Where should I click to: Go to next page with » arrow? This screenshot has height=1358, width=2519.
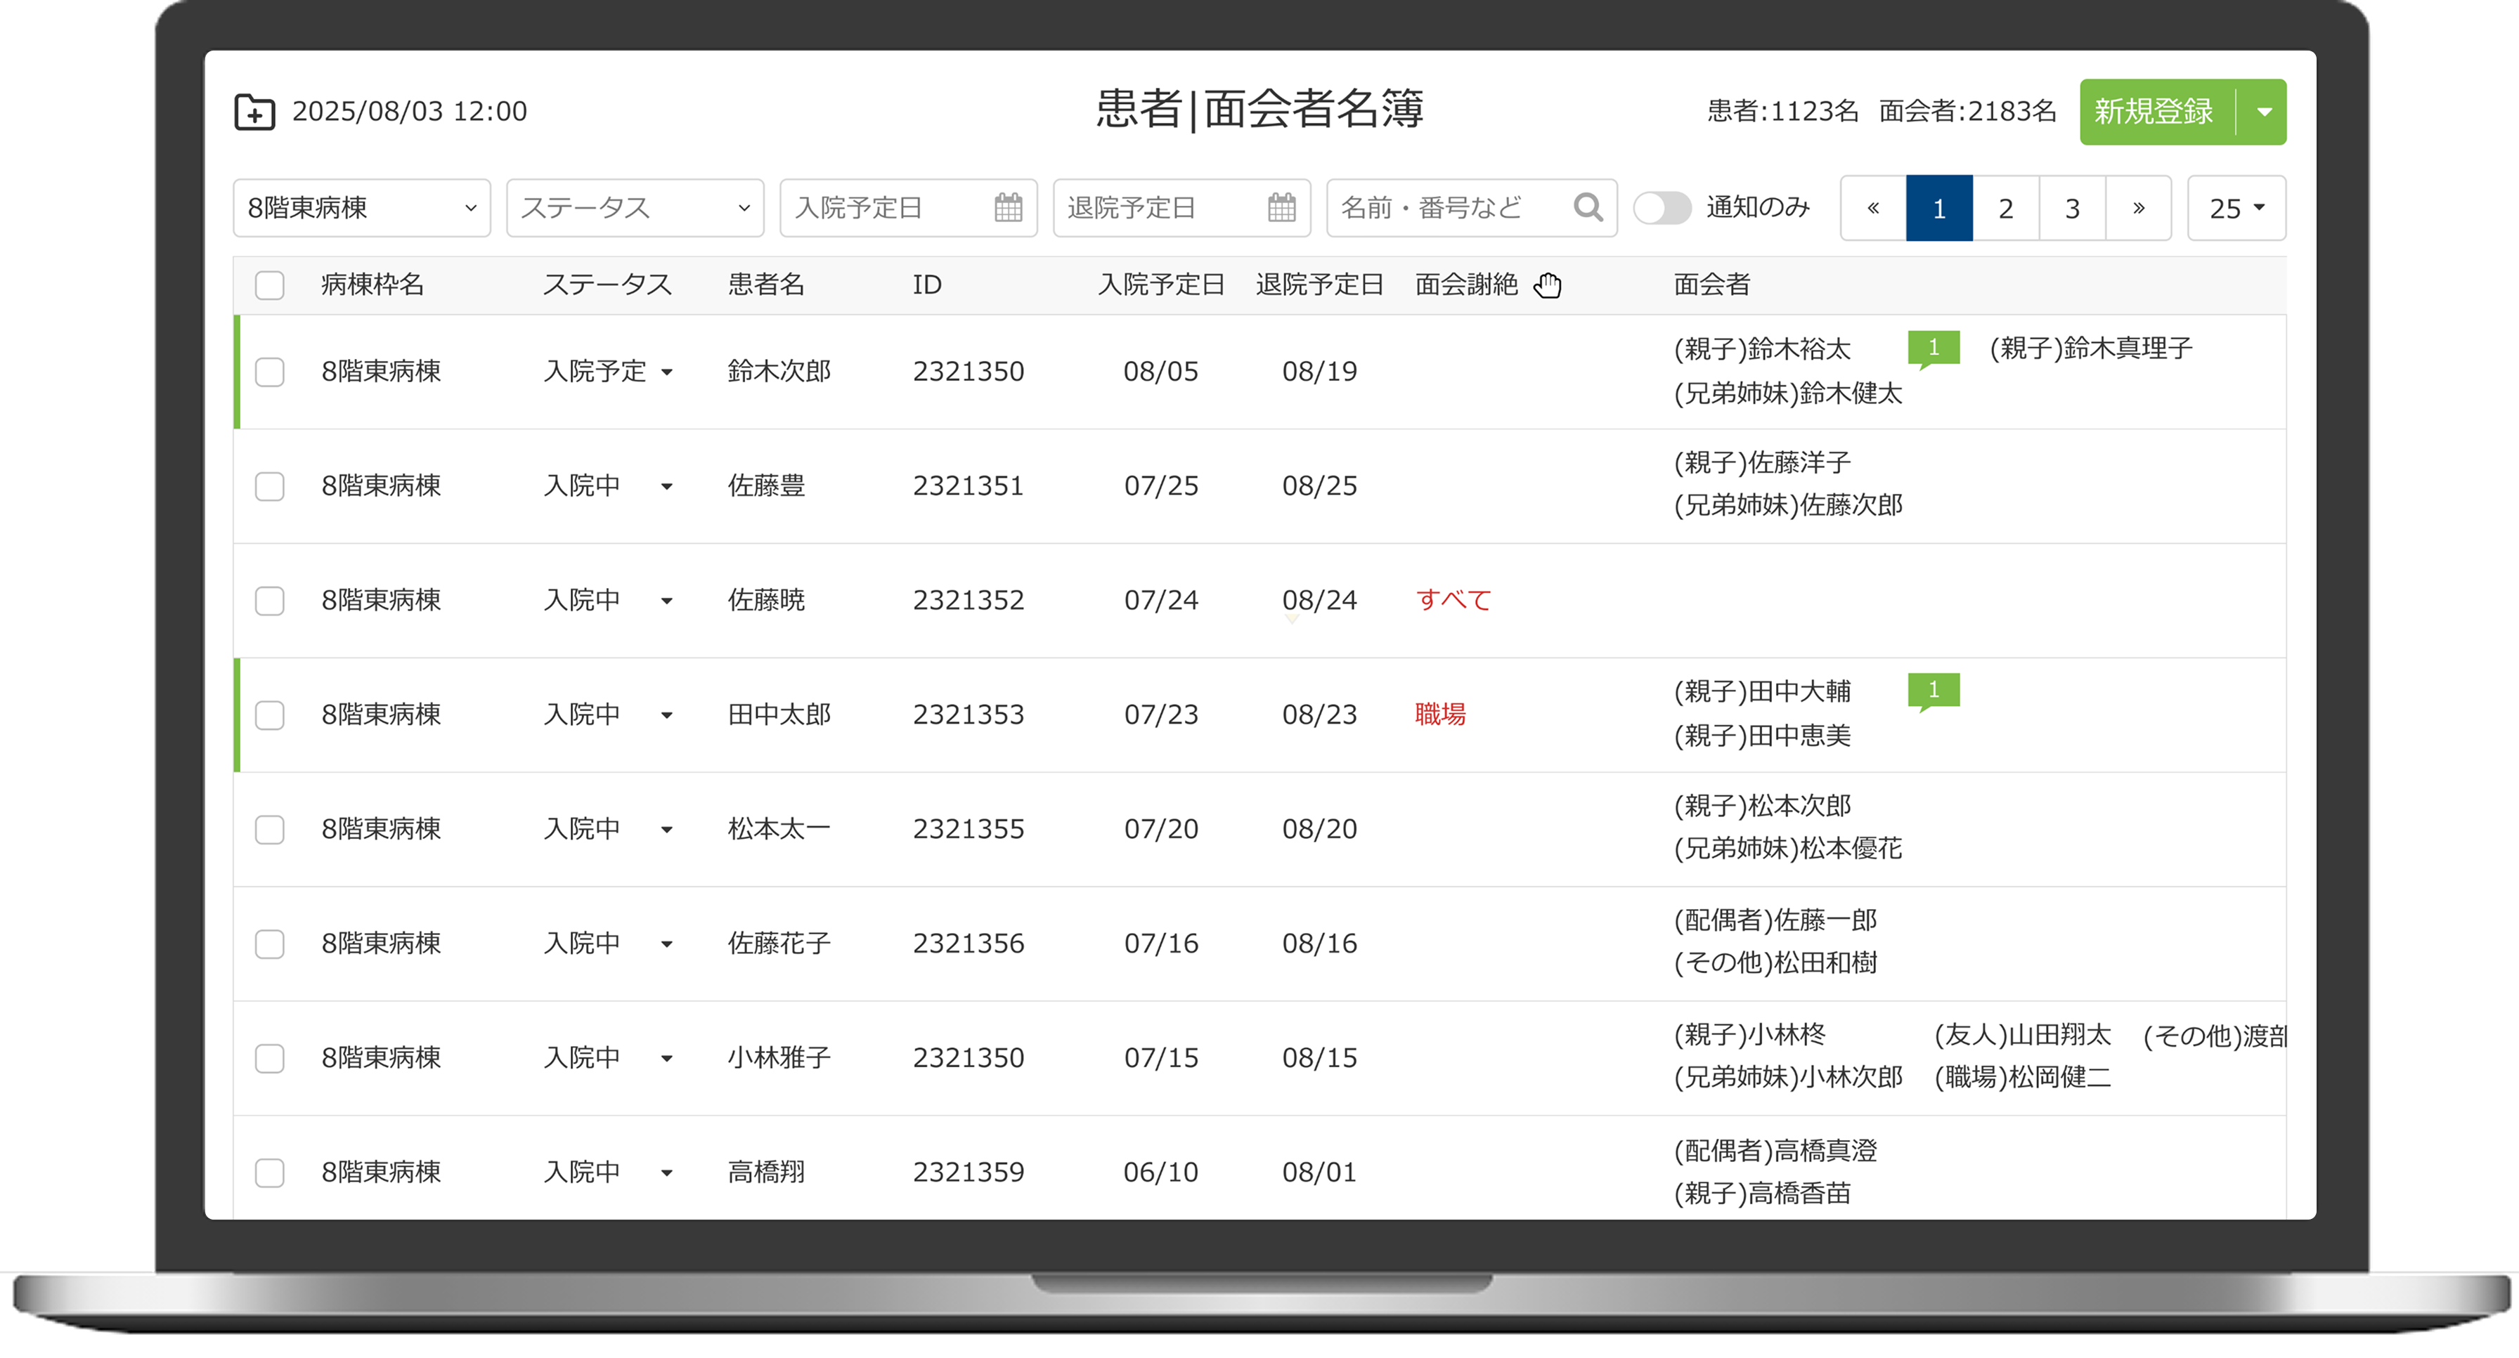pos(2139,208)
